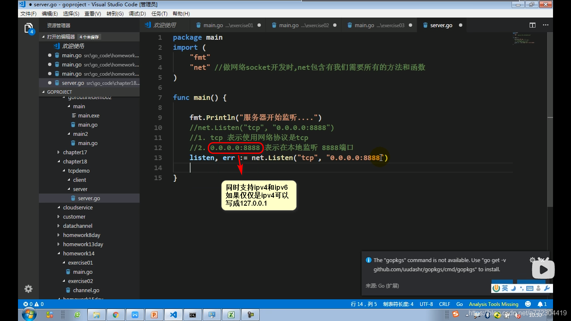This screenshot has height=321, width=571.
Task: Collapse the homework14 folder
Action: pos(79,253)
